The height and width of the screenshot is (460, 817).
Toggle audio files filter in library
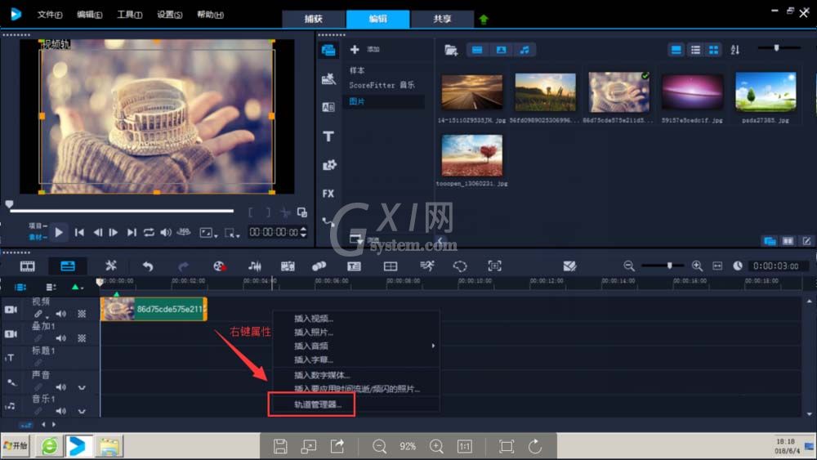(525, 50)
